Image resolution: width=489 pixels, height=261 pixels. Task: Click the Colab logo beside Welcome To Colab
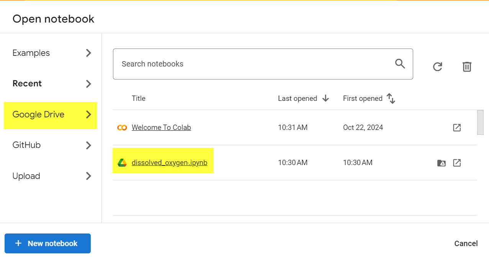click(x=122, y=128)
